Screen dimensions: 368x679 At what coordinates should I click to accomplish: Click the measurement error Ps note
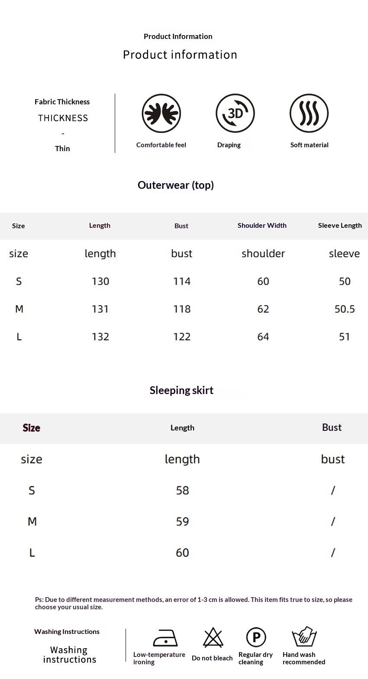pos(194,603)
